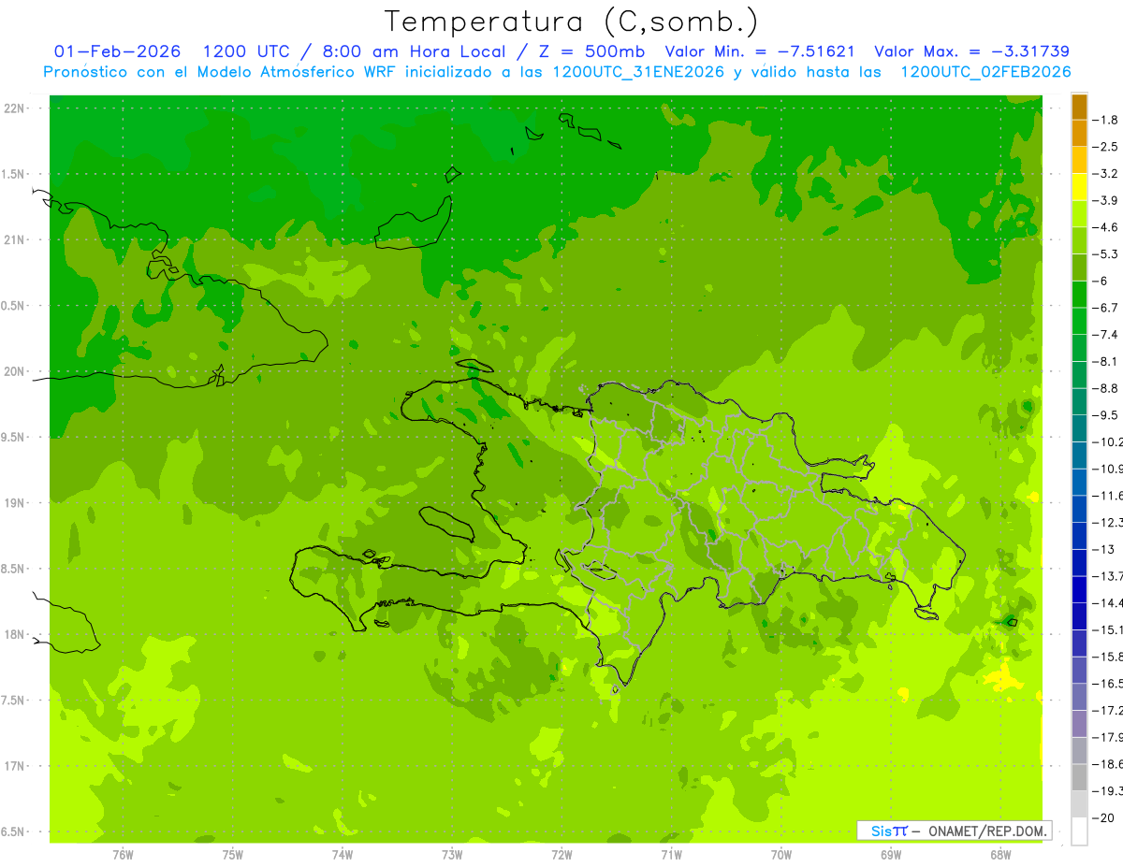Click the 71W longitude axis label

(x=671, y=855)
